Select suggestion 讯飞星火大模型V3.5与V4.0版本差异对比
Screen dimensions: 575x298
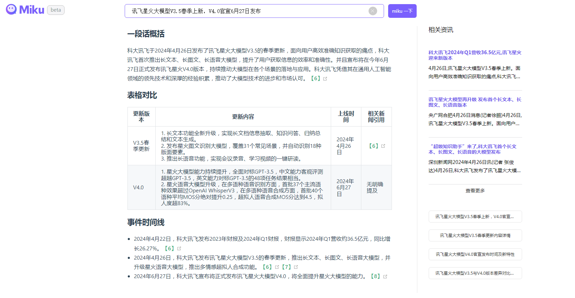[x=475, y=273]
